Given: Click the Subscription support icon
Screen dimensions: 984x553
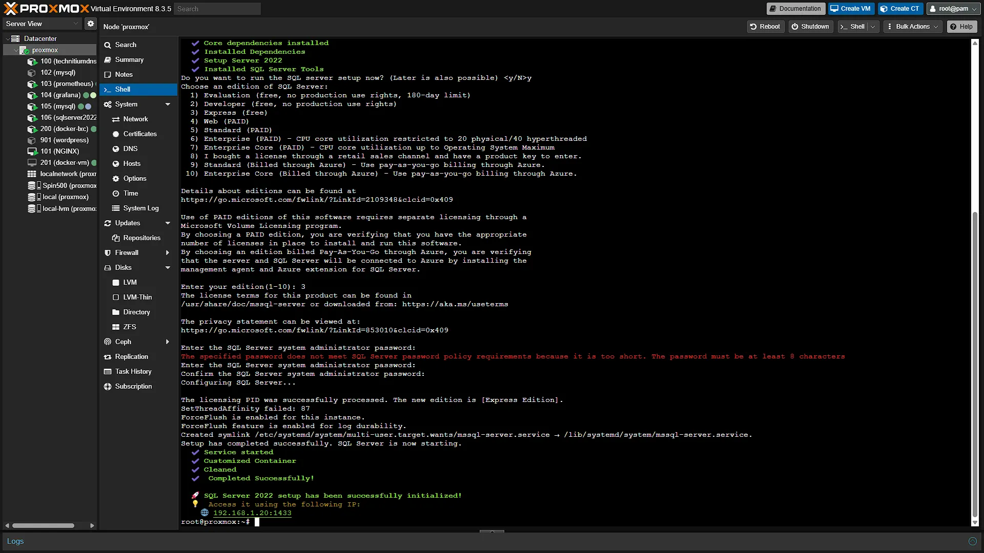Looking at the screenshot, I should coord(108,386).
